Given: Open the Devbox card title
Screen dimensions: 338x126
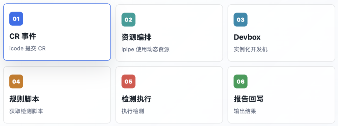Looking at the screenshot, I should (247, 37).
